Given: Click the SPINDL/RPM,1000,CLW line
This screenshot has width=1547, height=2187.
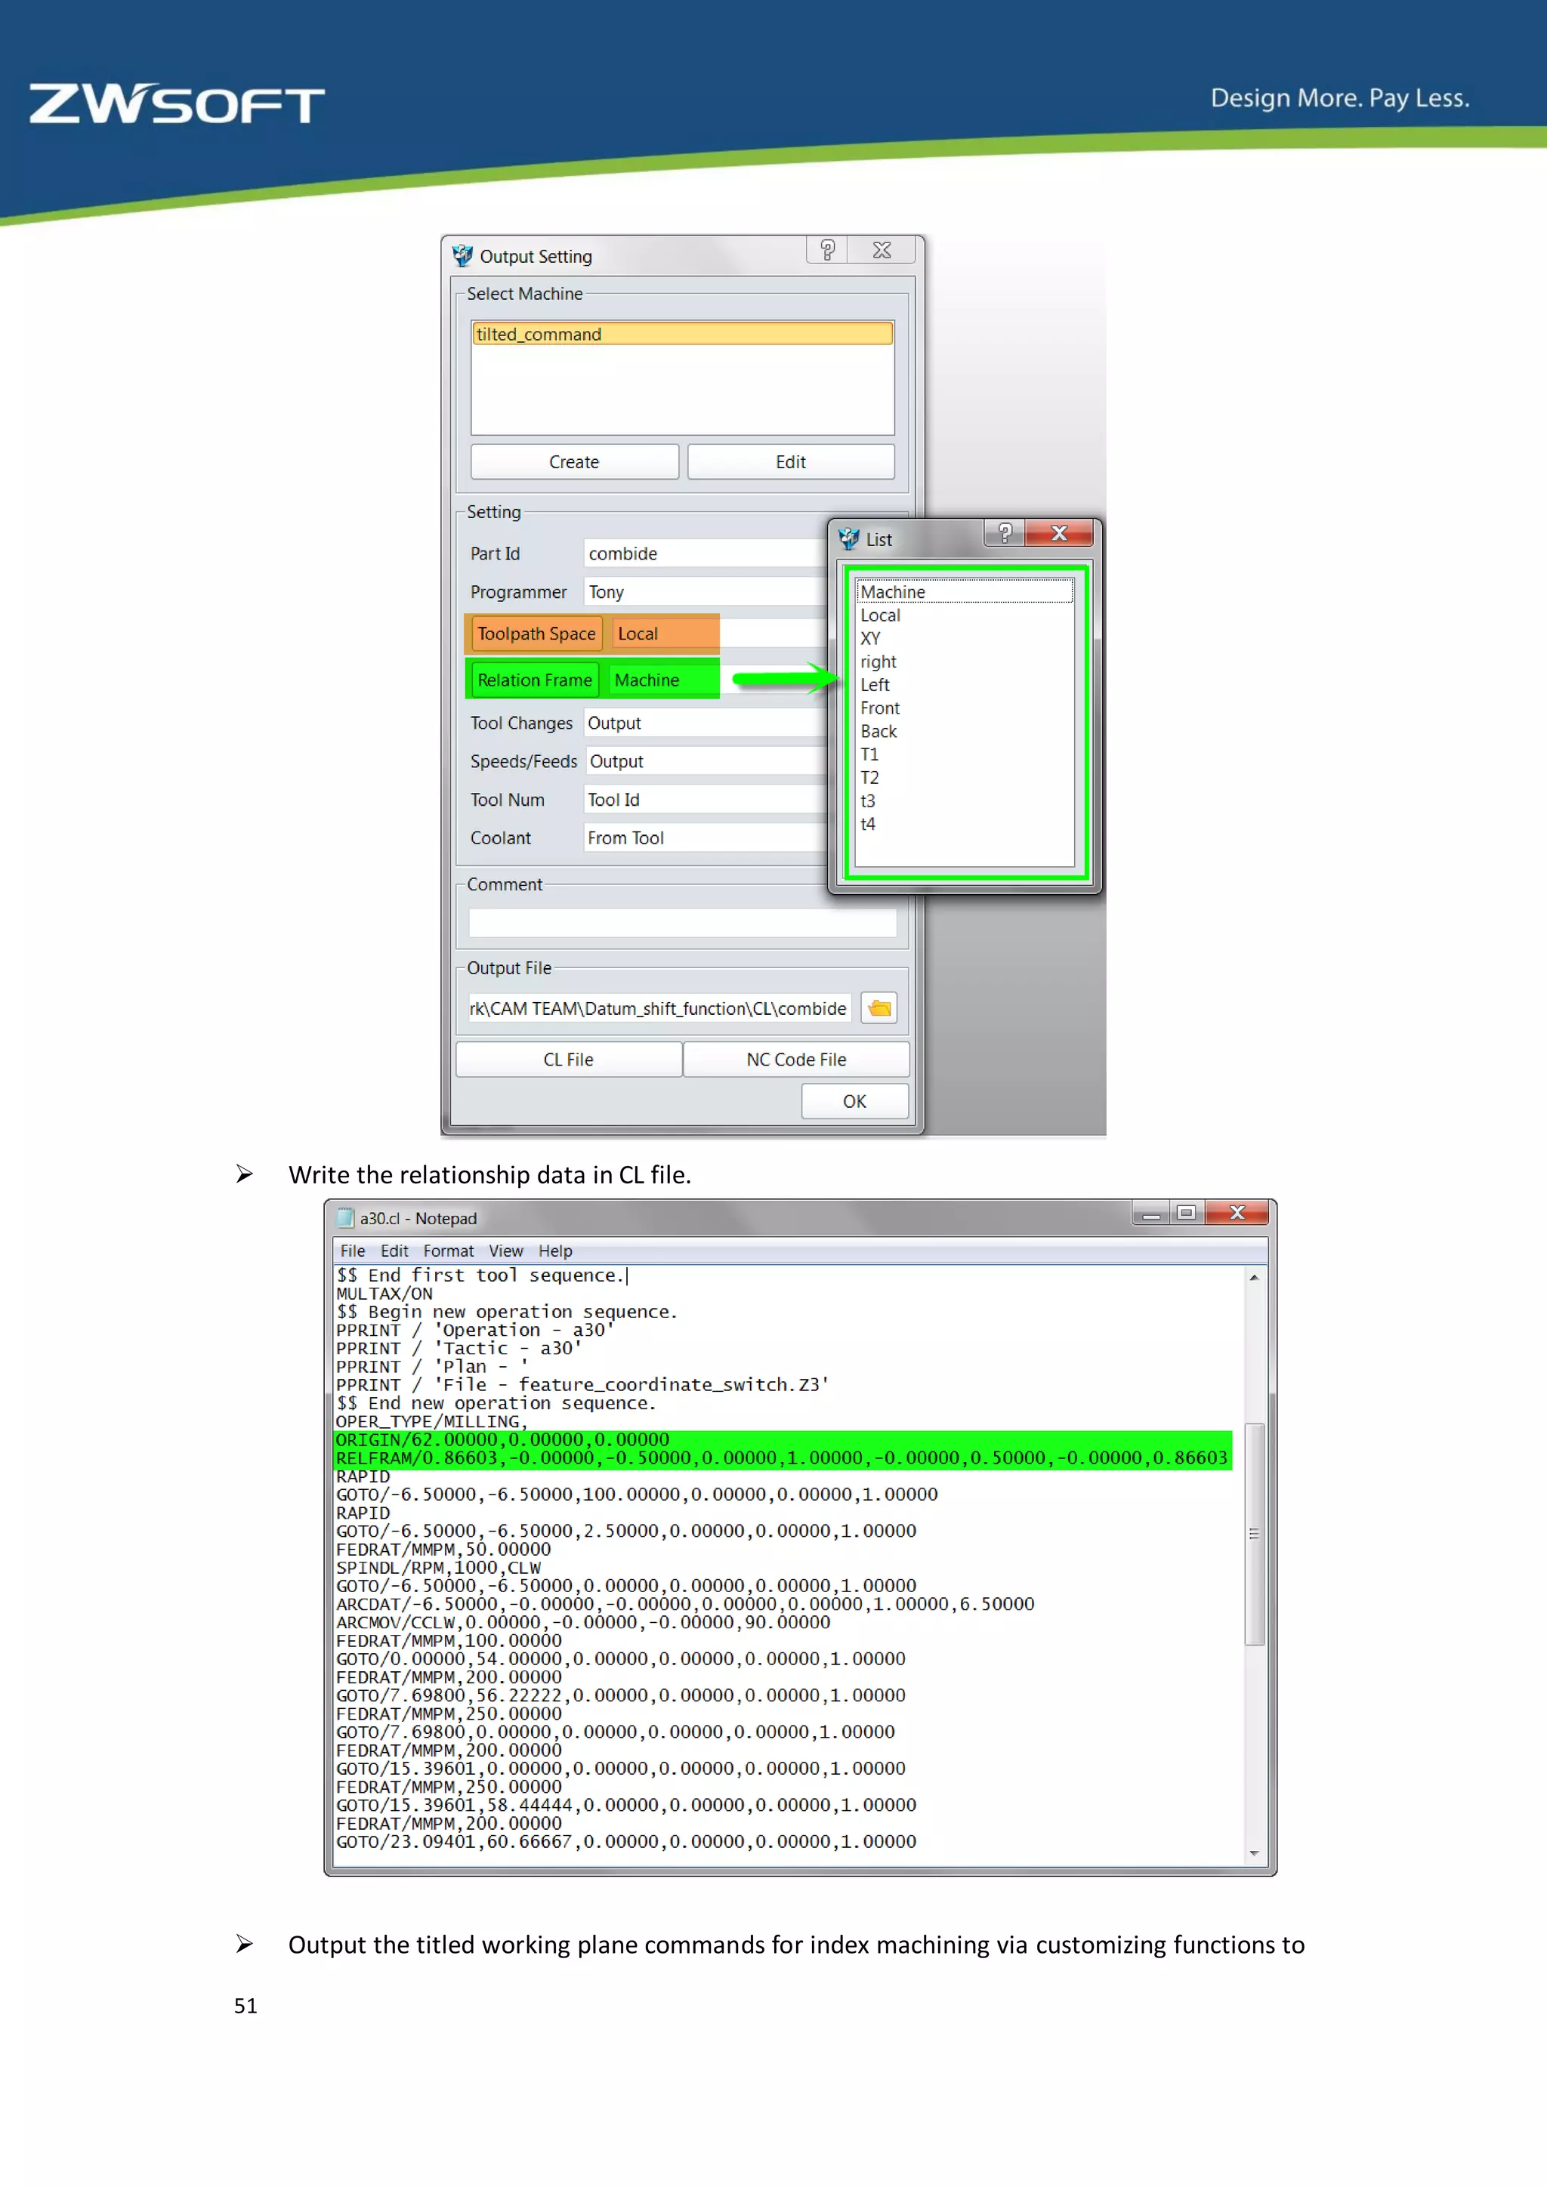Looking at the screenshot, I should [438, 1567].
